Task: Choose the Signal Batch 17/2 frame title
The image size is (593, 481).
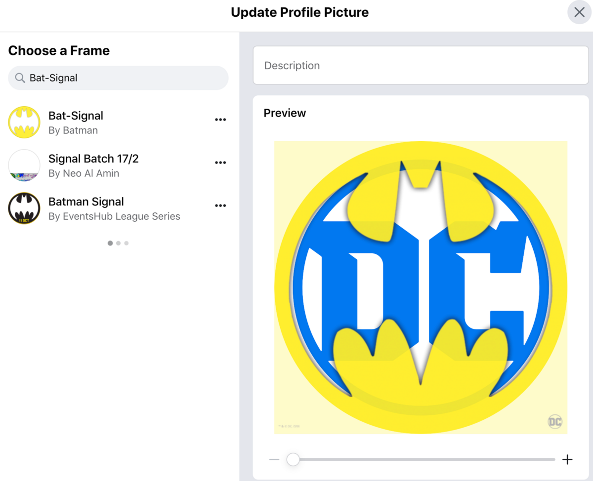Action: click(x=93, y=159)
